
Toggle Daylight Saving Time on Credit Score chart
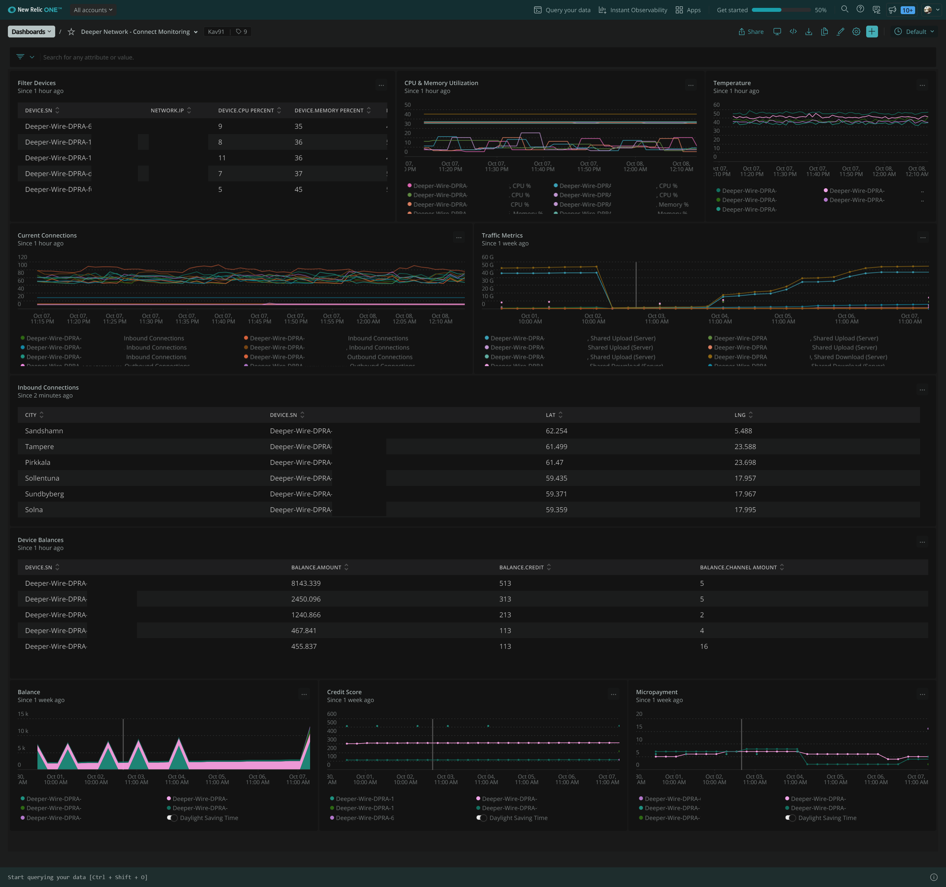(482, 818)
